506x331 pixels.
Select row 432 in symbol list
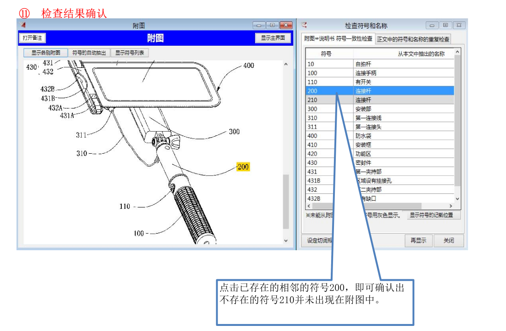pos(380,190)
